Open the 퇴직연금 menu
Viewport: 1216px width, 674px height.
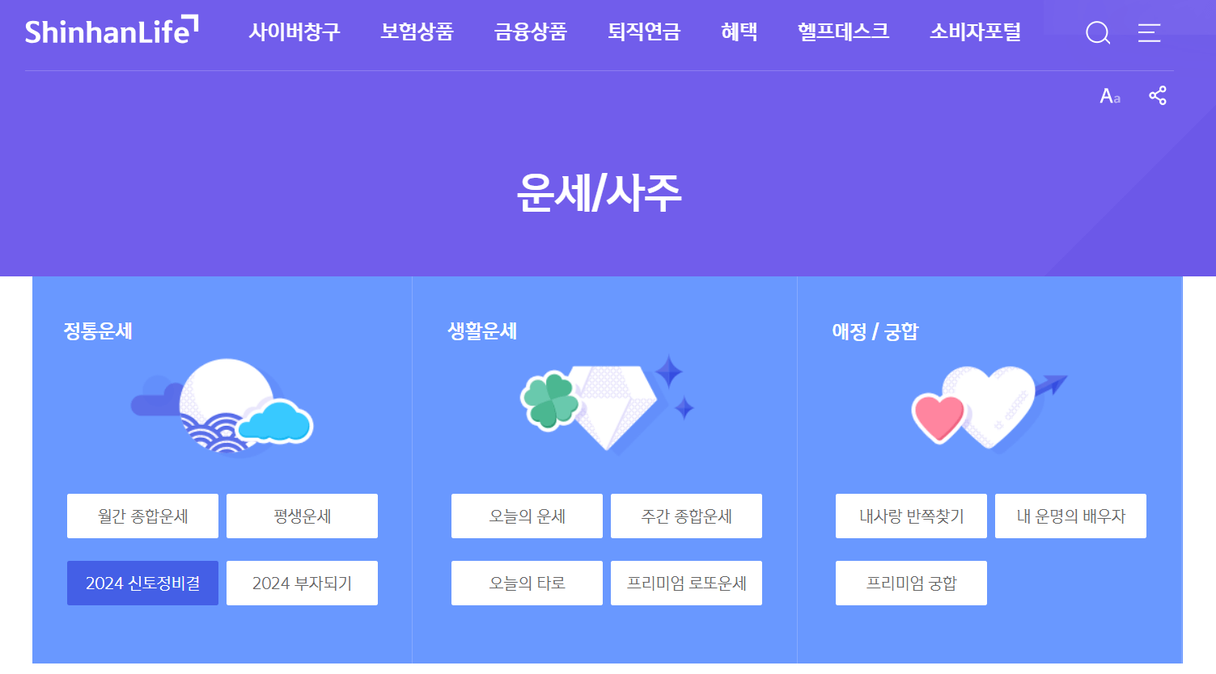click(x=643, y=32)
